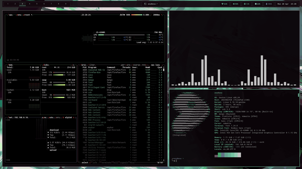The image size is (302, 169).
Task: Increase the 2000ms update interval with plus
Action: 162,15
